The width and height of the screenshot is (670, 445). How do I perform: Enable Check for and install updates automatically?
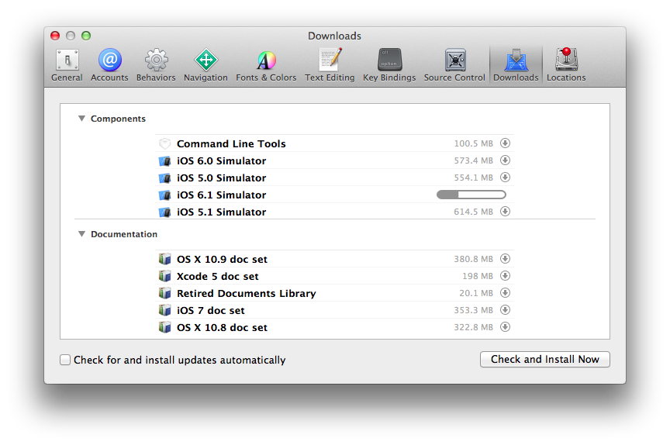tap(65, 360)
